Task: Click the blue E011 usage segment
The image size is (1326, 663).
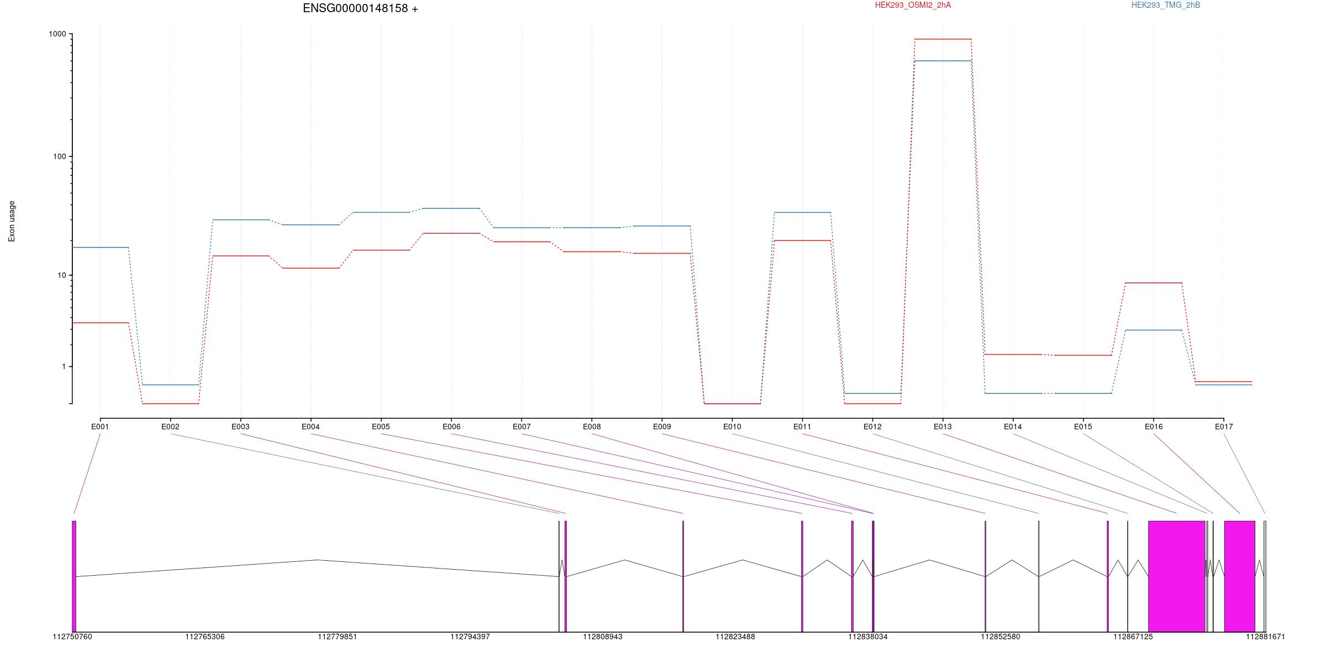Action: click(x=802, y=212)
